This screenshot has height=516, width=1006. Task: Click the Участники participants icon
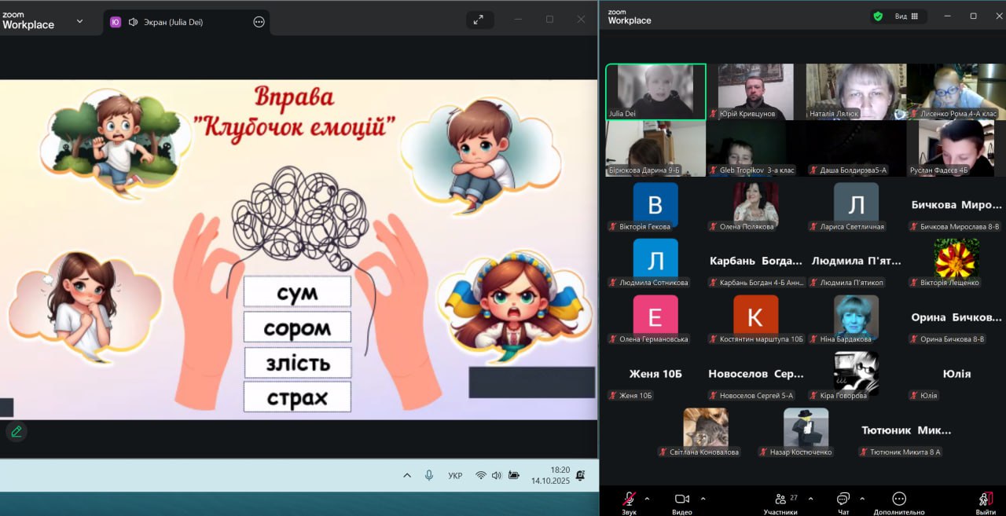click(x=780, y=500)
